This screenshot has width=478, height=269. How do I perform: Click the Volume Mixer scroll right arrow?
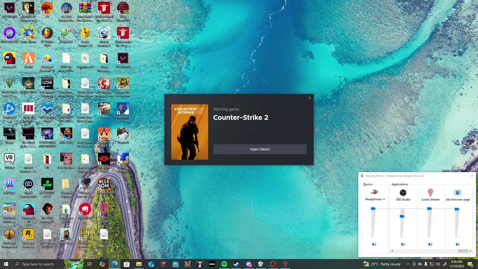pos(470,251)
